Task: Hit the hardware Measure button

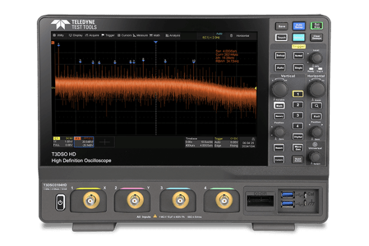Action: point(279,148)
